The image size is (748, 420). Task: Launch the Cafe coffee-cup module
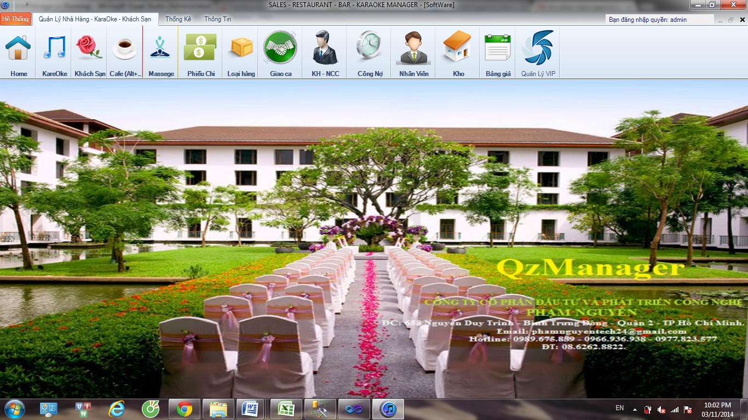pos(125,53)
